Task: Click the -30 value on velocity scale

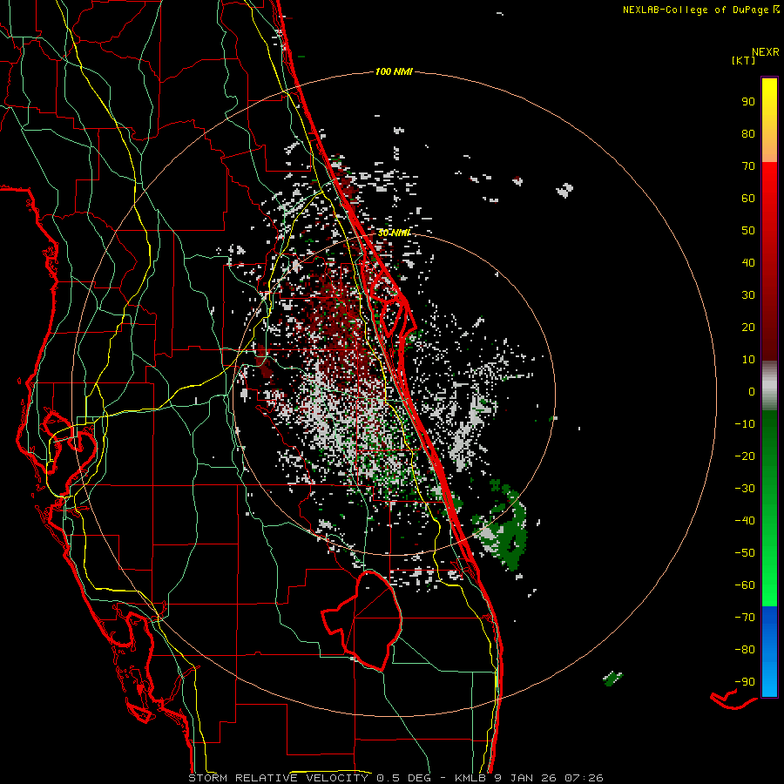Action: click(745, 489)
